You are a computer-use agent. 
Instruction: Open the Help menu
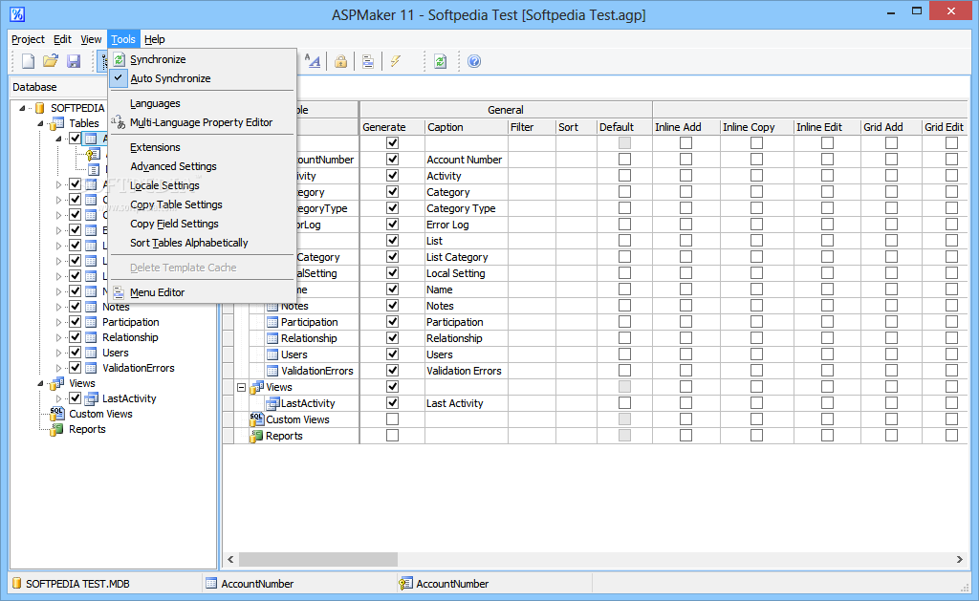pos(155,39)
